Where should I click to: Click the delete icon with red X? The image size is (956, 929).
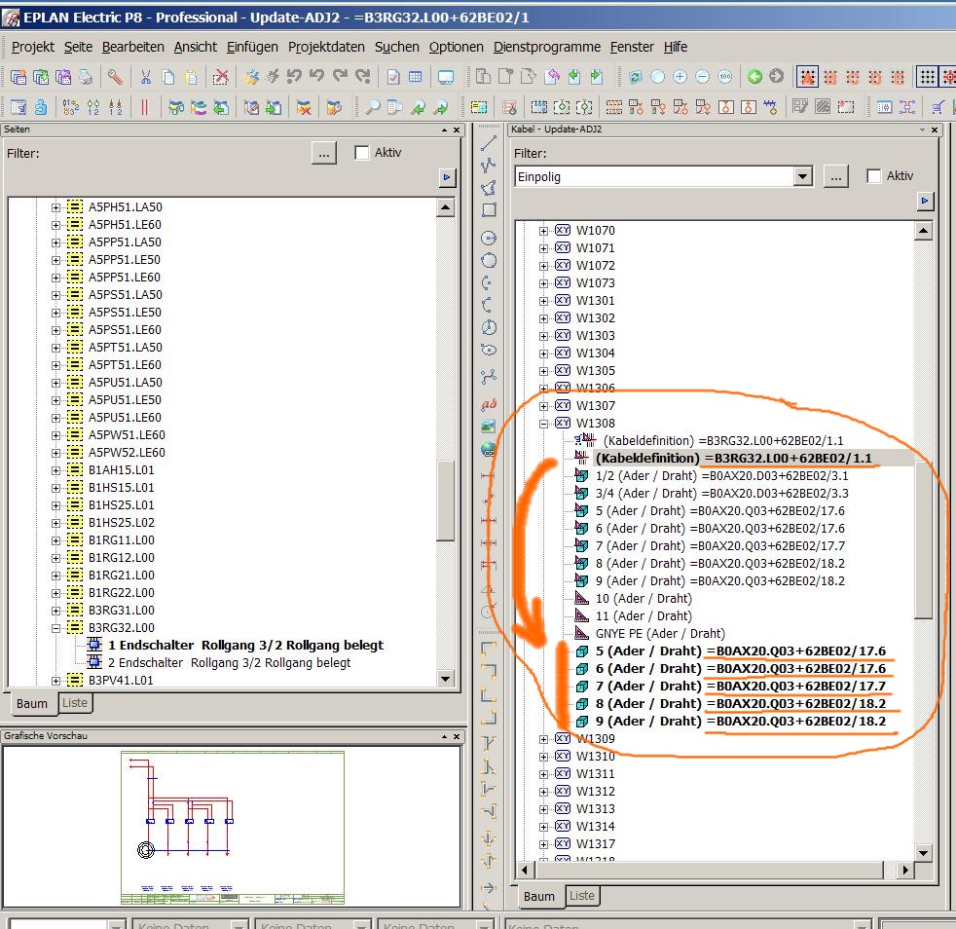221,77
